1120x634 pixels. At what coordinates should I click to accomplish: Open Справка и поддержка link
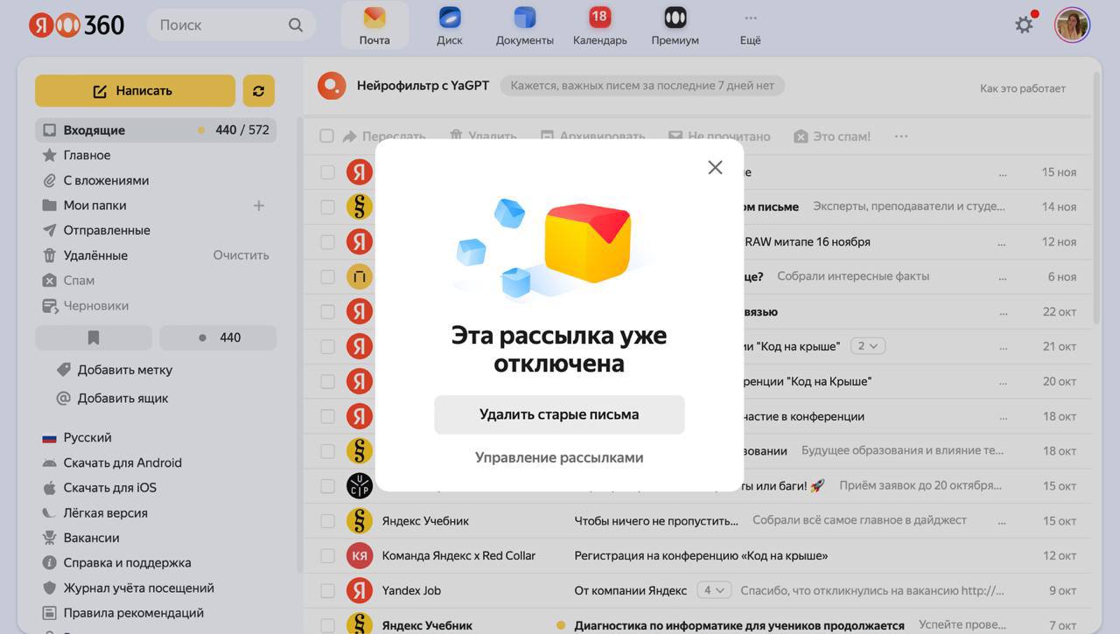pos(127,563)
